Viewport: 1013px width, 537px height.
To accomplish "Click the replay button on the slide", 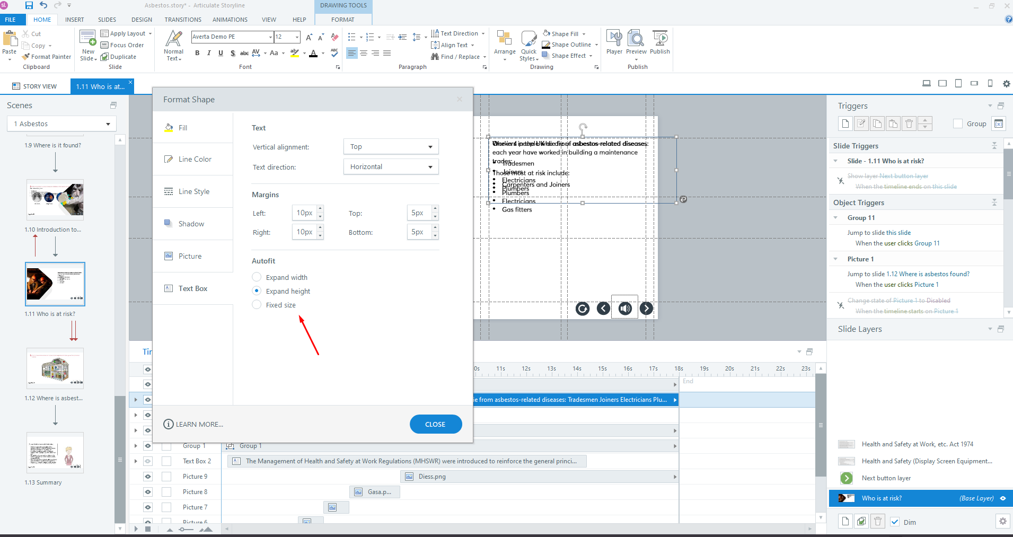I will (583, 309).
